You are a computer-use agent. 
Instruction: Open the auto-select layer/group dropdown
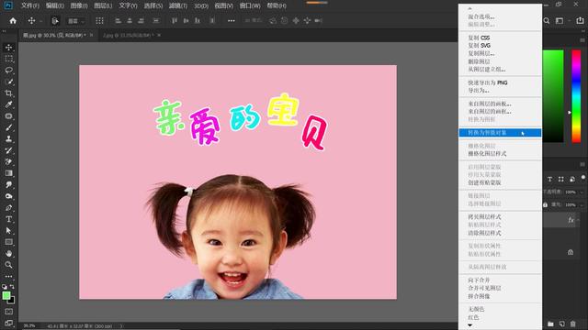(x=76, y=21)
